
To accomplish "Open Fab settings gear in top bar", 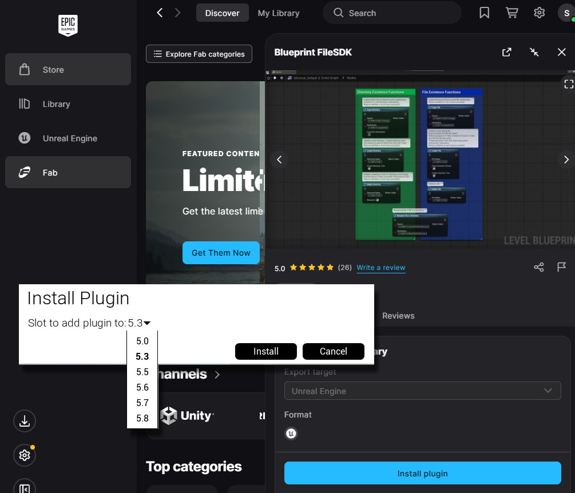I will click(x=539, y=13).
